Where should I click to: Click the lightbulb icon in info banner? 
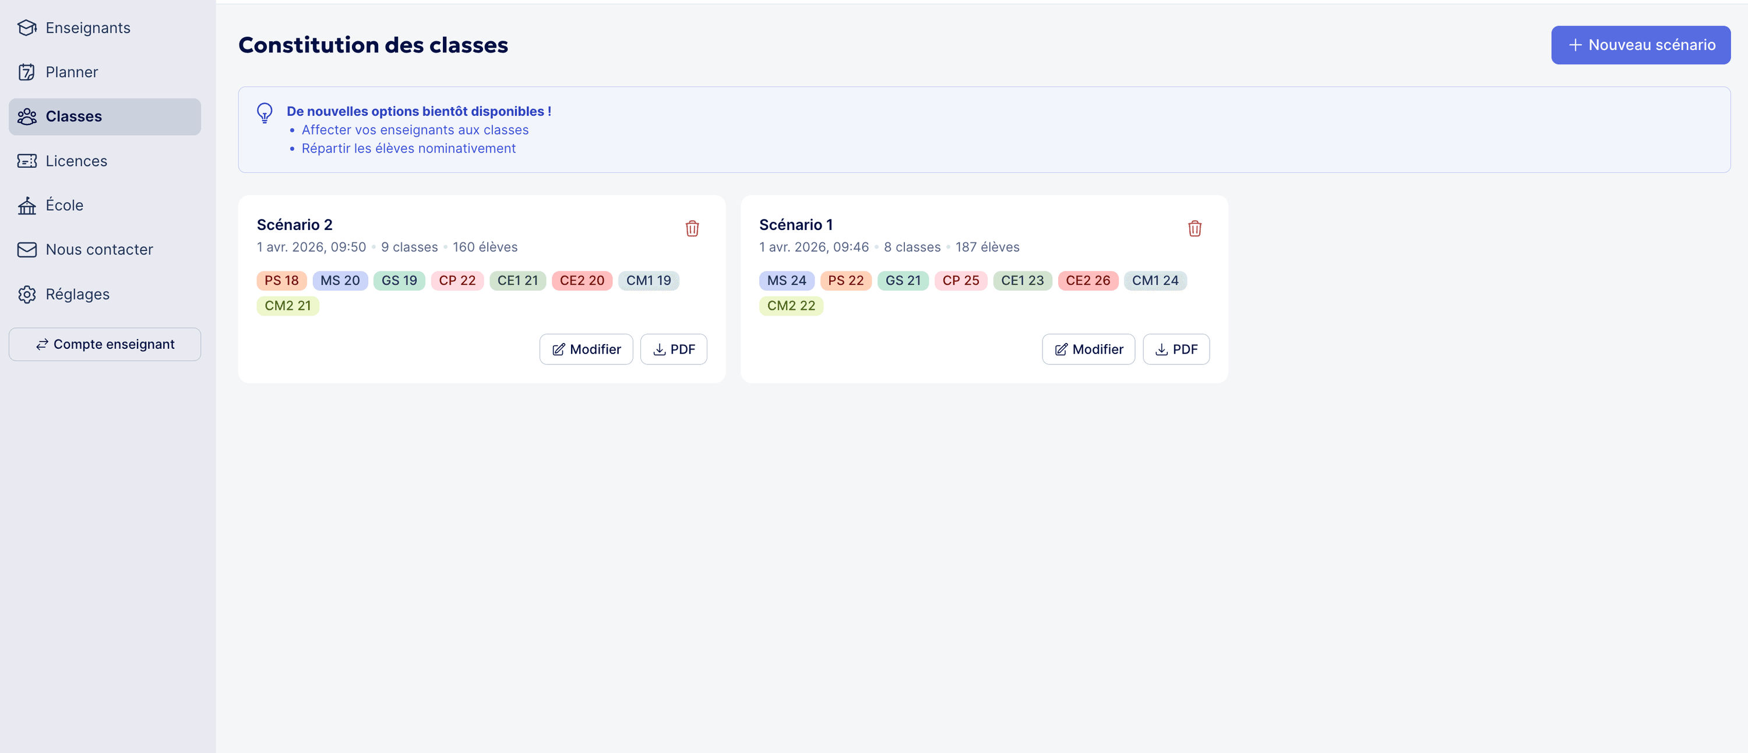click(265, 112)
